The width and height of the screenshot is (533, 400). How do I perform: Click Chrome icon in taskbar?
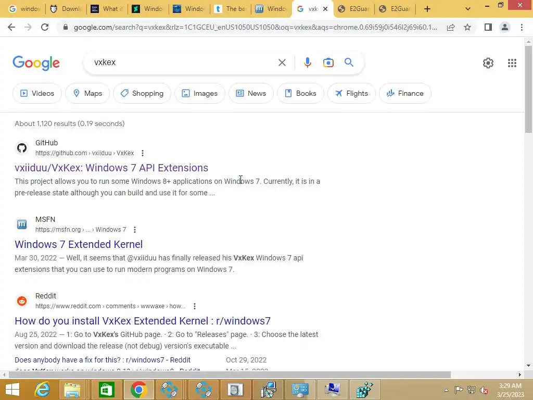[x=138, y=390]
